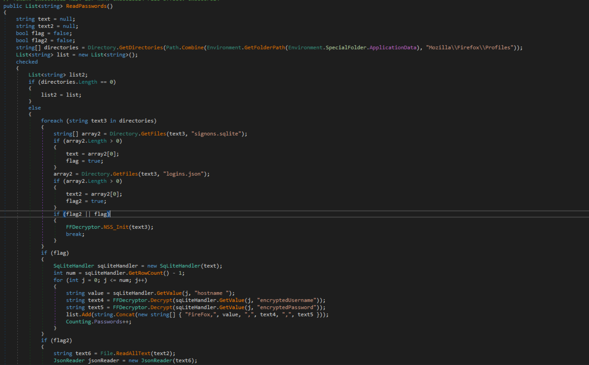Place cursor on the "if (flag2 || flag)" line
Screen dimensions: 589x365
tap(82, 214)
